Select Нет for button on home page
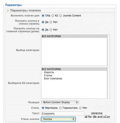This screenshot has width=120, height=123. (51, 30)
